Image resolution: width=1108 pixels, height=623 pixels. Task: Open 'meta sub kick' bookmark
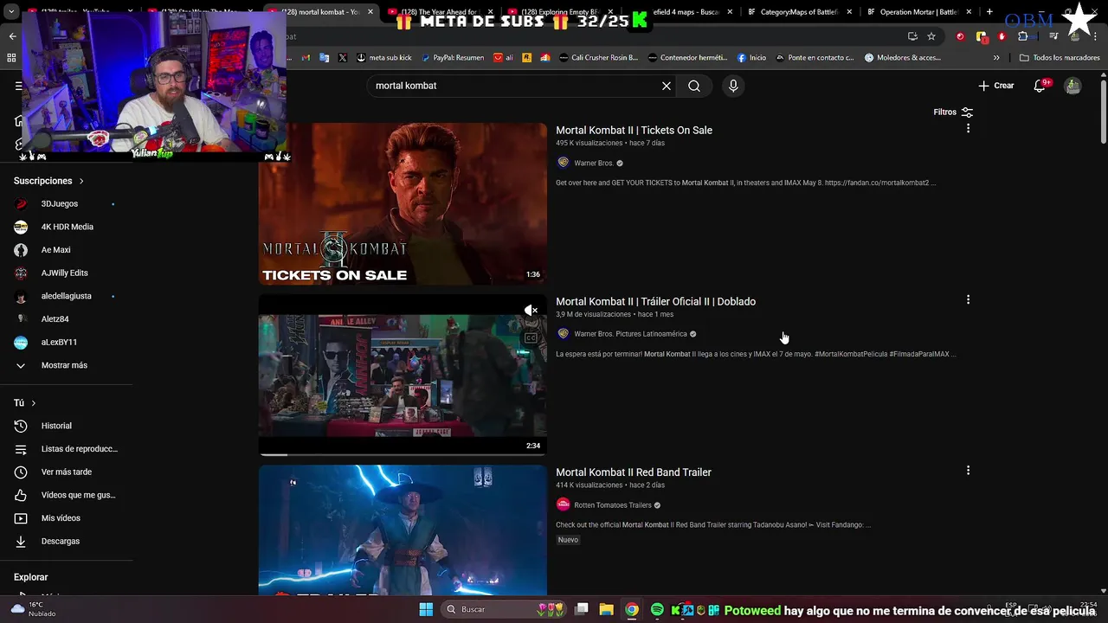[384, 58]
